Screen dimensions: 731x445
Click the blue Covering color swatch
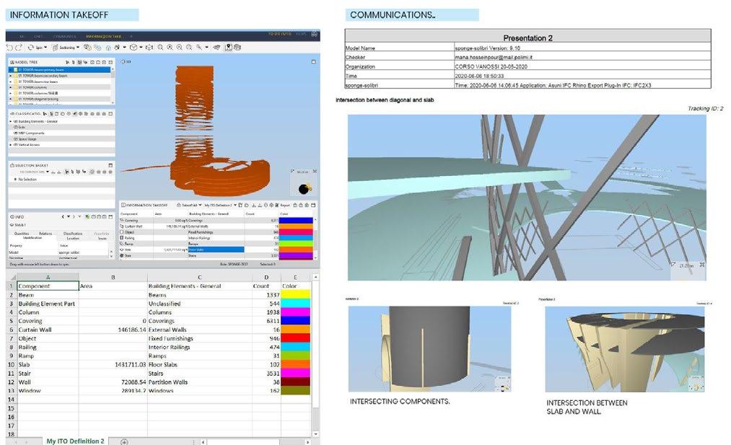(x=296, y=221)
